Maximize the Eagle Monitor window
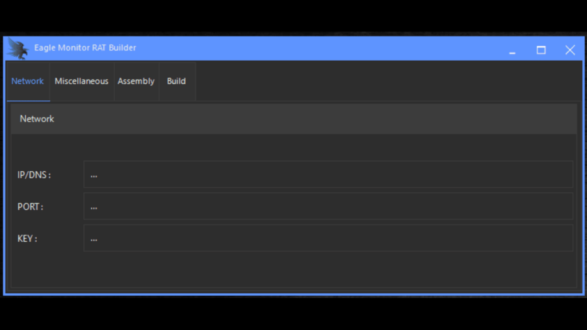Viewport: 587px width, 330px height. point(541,50)
